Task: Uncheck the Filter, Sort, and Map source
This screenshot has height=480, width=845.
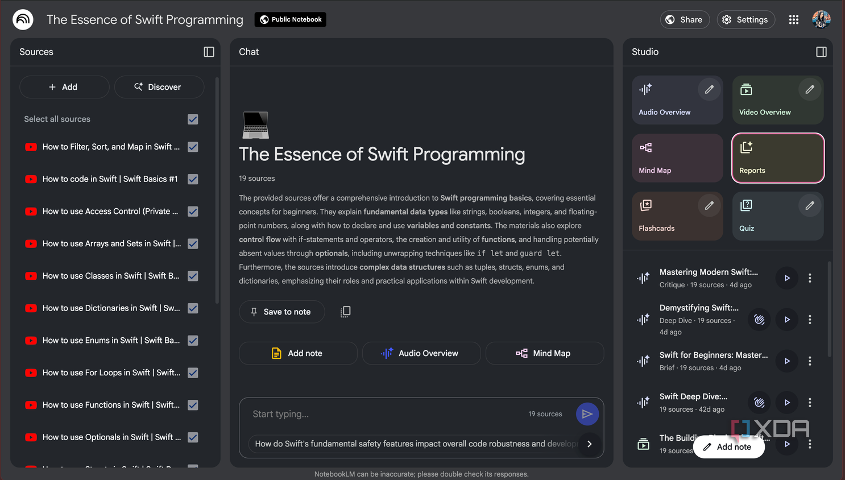Action: pyautogui.click(x=193, y=147)
